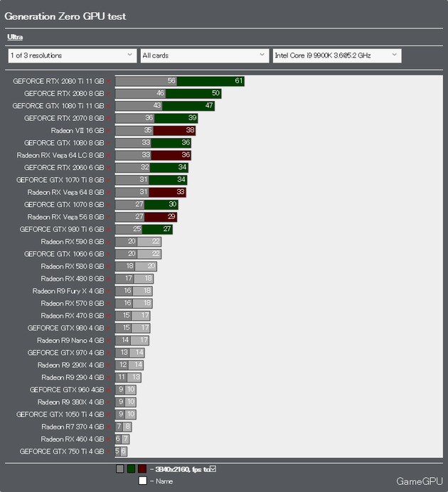Click the GEFORCE GTX 970 4 GB label
This screenshot has width=448, height=492.
coord(65,353)
